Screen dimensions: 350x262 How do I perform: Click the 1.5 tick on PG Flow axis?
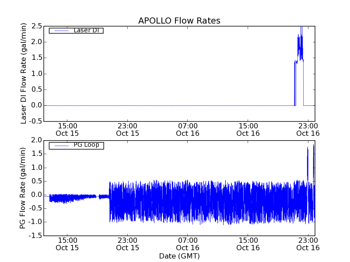tap(37, 154)
